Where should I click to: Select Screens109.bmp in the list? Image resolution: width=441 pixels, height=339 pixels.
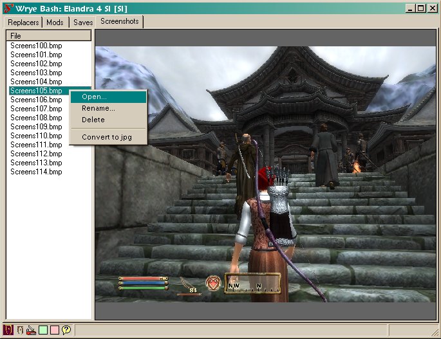[36, 127]
